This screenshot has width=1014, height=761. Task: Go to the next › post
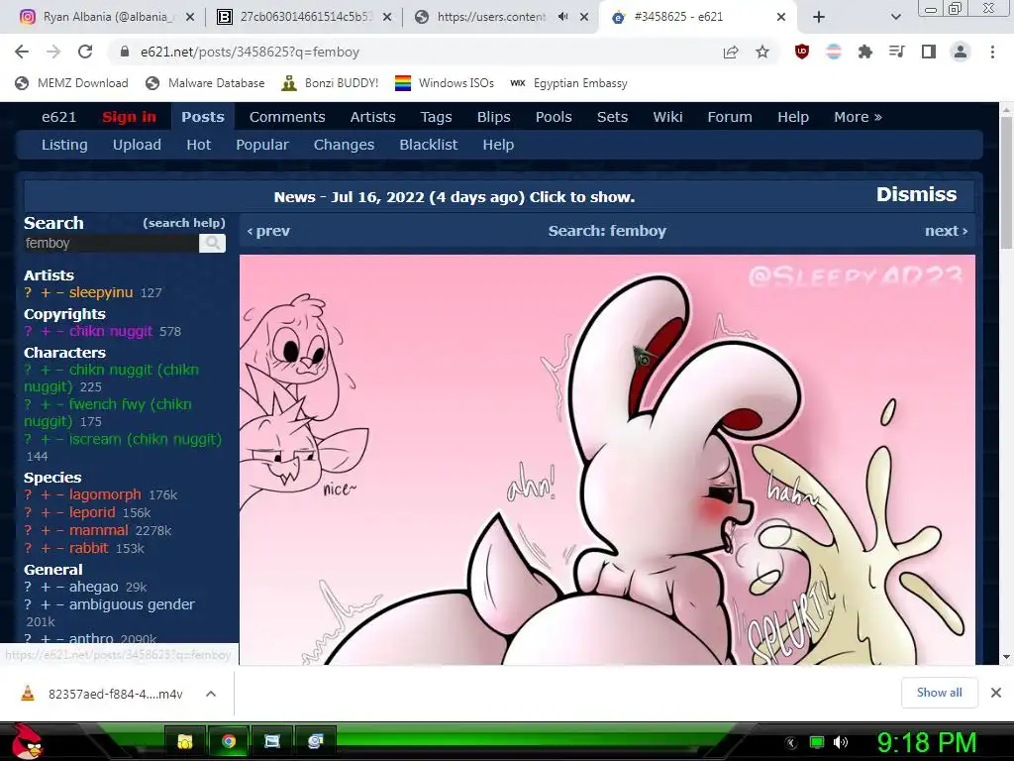(x=946, y=231)
